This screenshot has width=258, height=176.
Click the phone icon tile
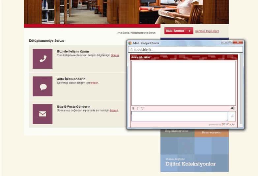pyautogui.click(x=43, y=59)
